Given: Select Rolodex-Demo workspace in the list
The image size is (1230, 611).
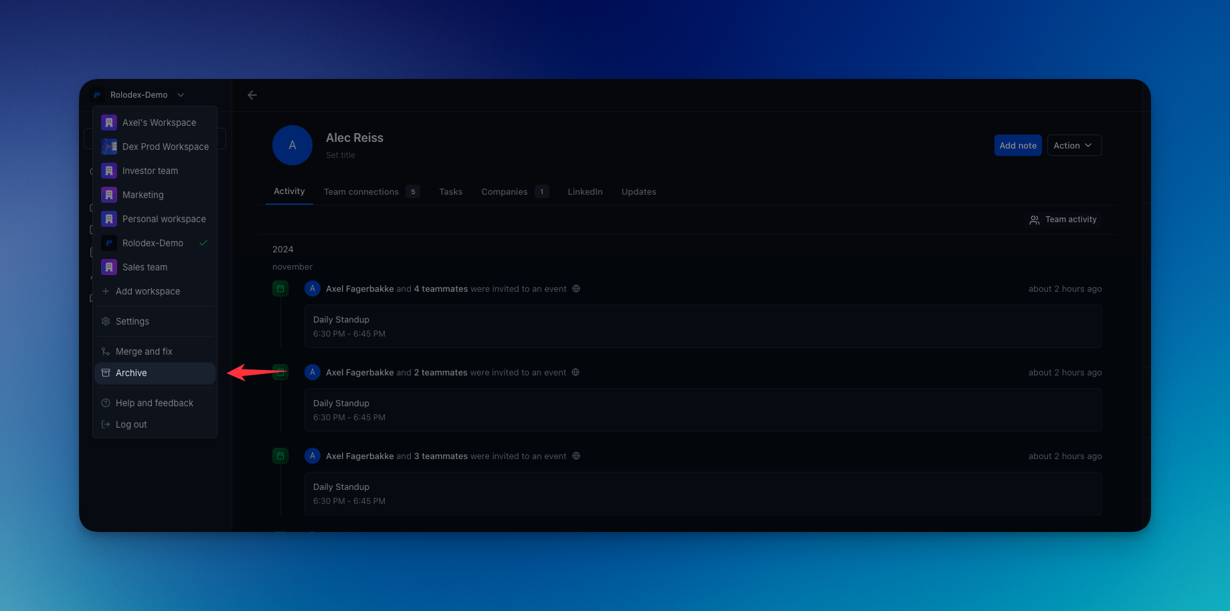Looking at the screenshot, I should (155, 243).
